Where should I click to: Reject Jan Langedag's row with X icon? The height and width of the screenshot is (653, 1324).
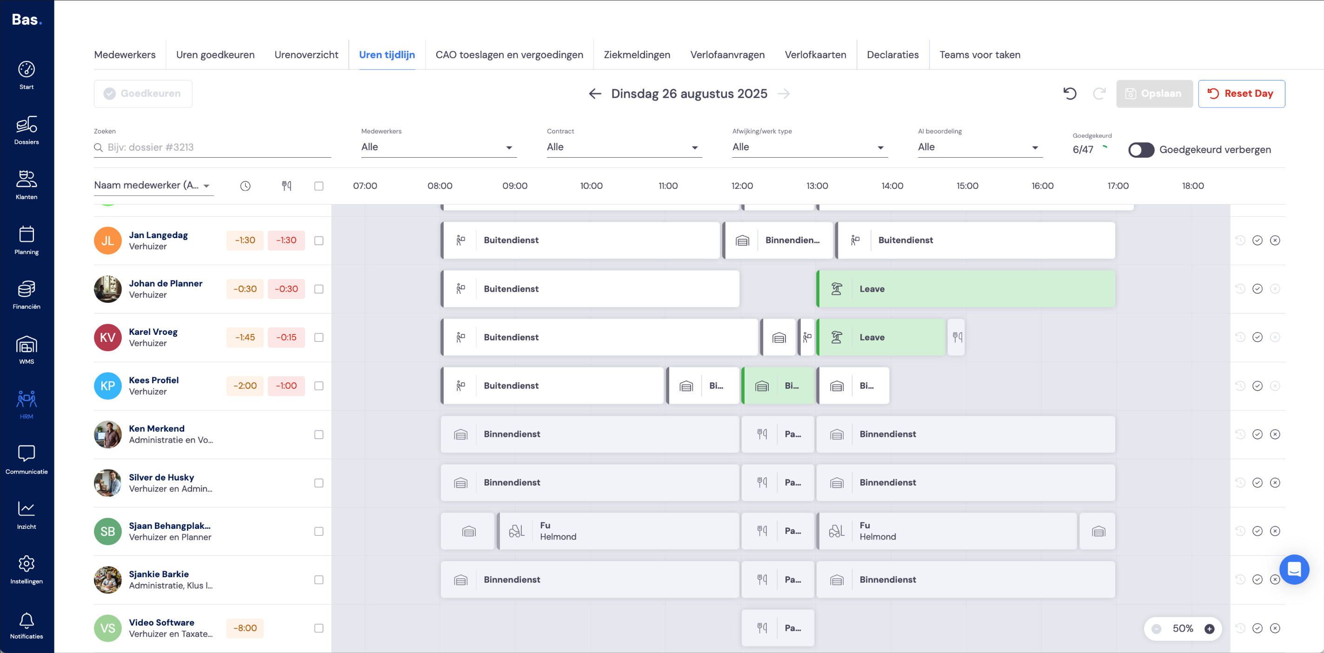[1275, 240]
